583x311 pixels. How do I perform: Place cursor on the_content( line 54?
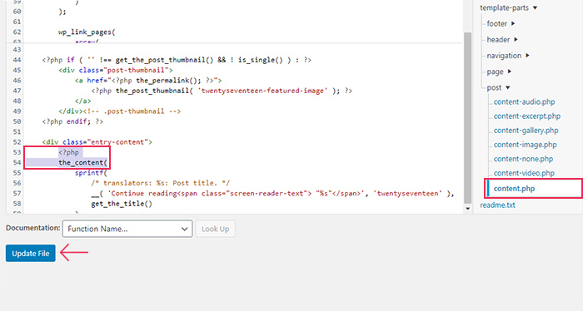coord(82,162)
